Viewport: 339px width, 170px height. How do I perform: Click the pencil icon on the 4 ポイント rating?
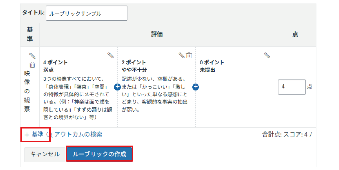(x=111, y=55)
